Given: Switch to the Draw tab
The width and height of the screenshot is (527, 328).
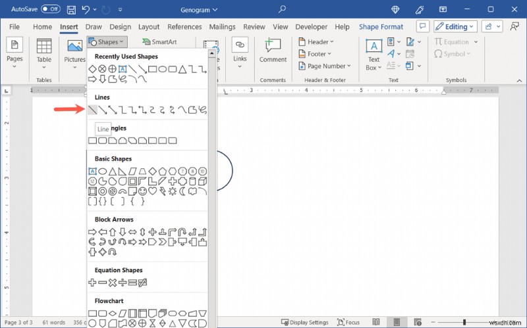Looking at the screenshot, I should tap(94, 27).
